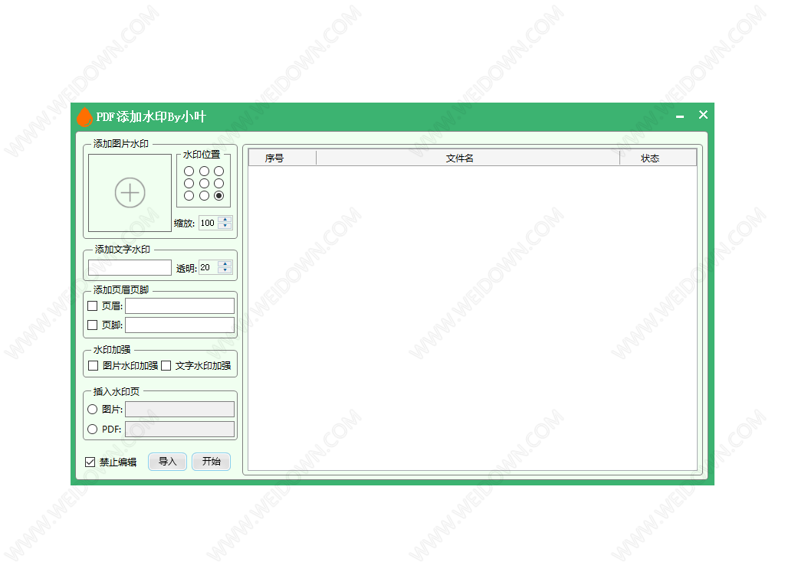
Task: Decrease 缩放 scale value with down arrow
Action: (x=225, y=227)
